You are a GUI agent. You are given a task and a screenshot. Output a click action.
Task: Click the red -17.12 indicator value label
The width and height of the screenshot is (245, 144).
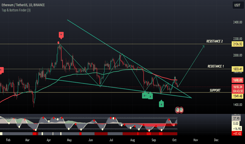tap(237, 134)
